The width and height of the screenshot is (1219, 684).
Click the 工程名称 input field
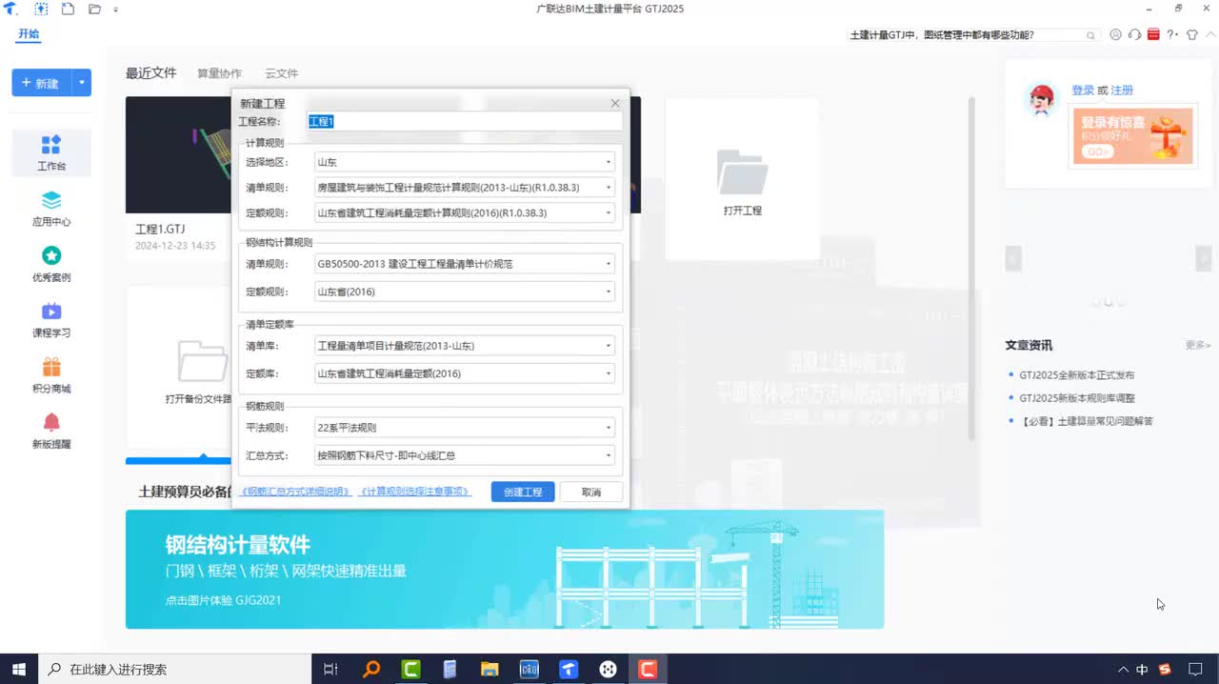[x=464, y=122]
